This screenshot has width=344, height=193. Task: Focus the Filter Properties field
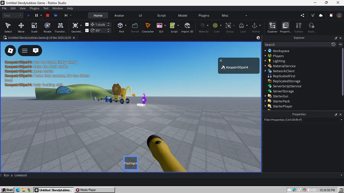(302, 120)
